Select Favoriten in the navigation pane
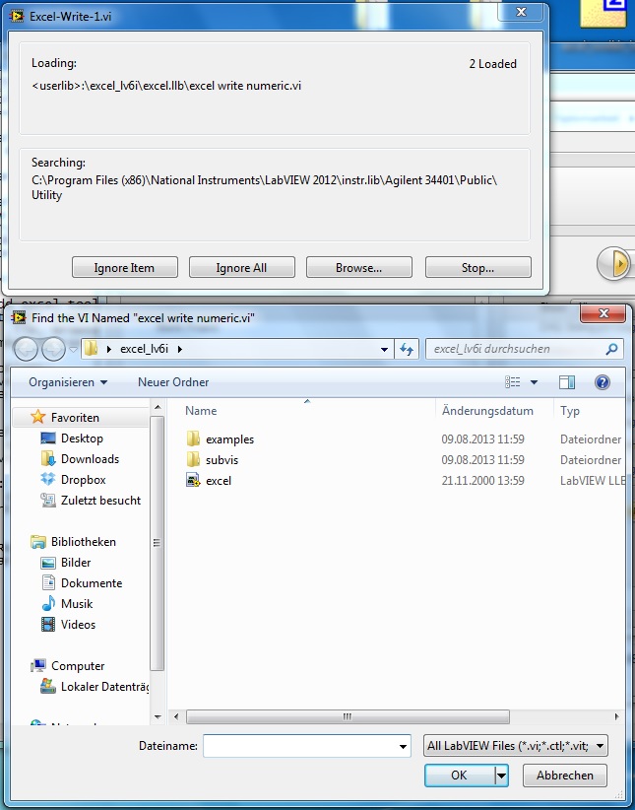This screenshot has width=635, height=810. coord(75,418)
